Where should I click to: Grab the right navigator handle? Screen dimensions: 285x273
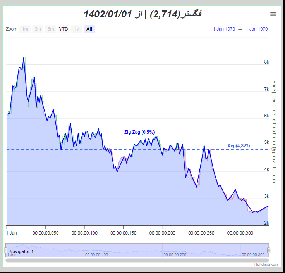[x=269, y=251]
